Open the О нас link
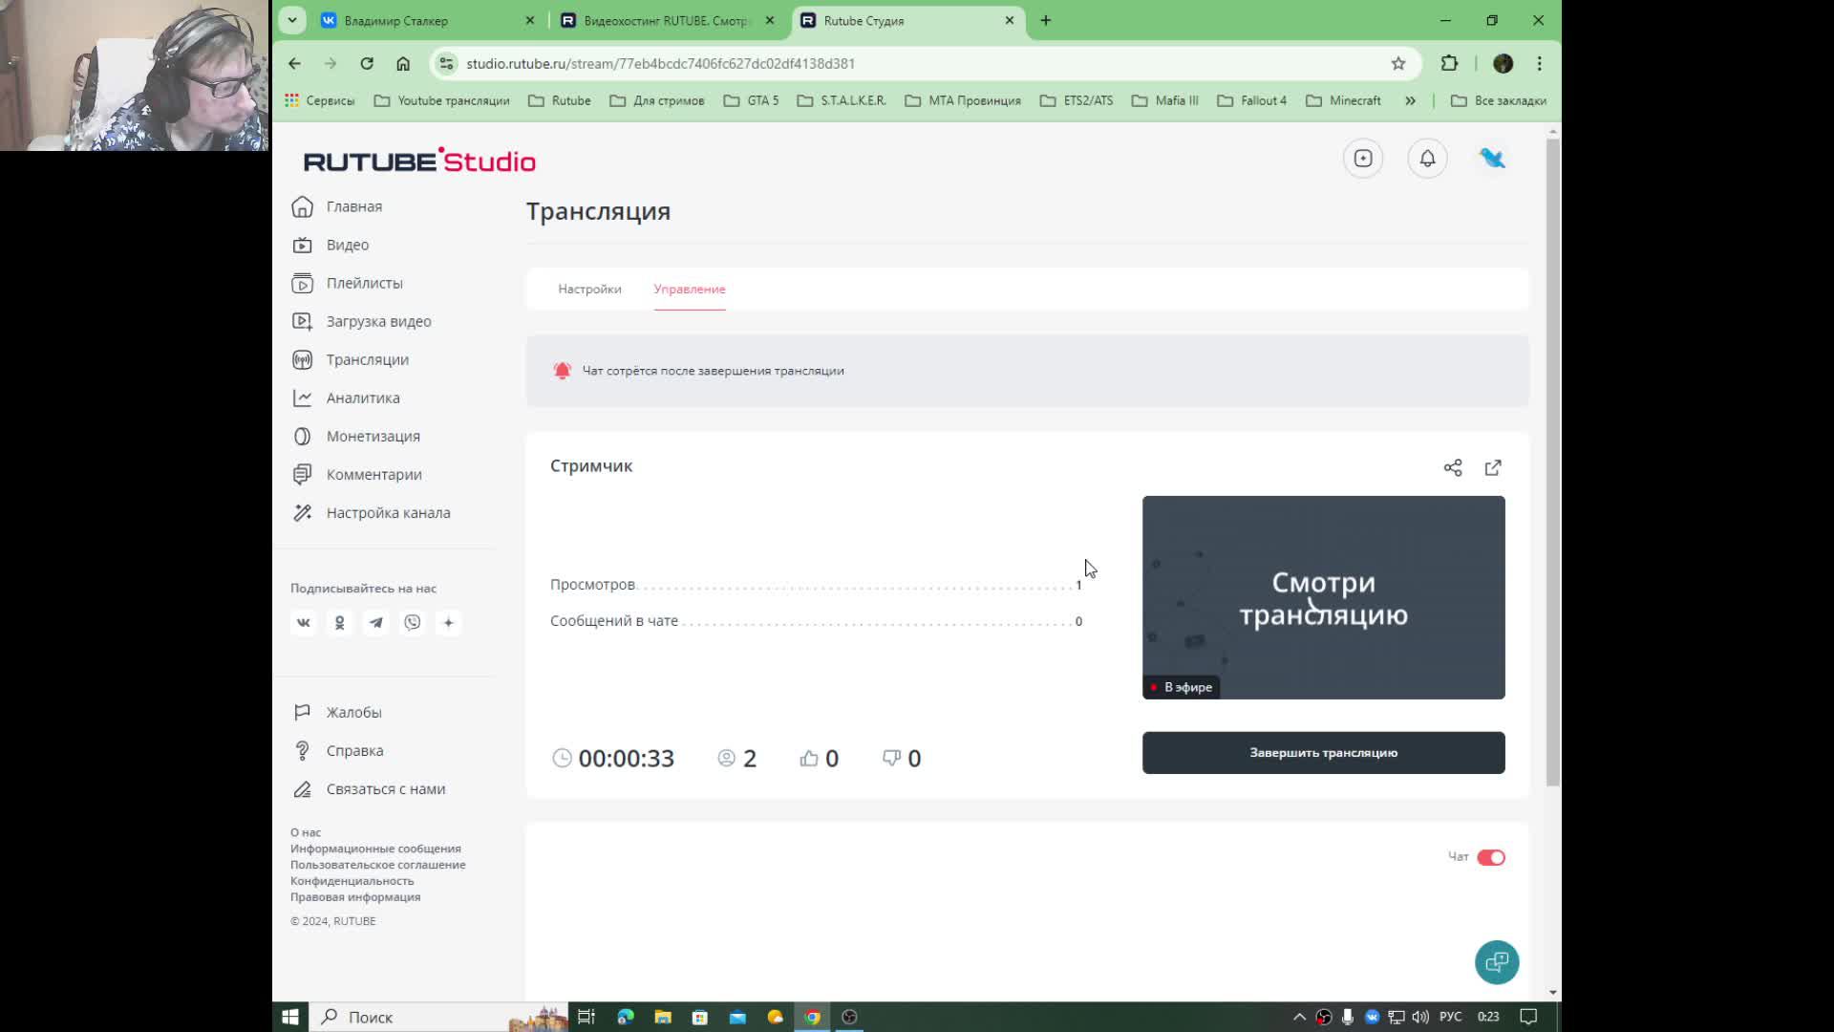The width and height of the screenshot is (1834, 1032). [x=306, y=832]
